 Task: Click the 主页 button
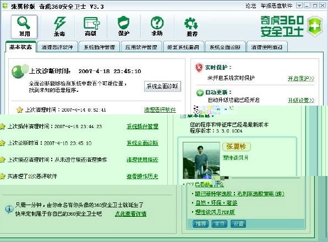tap(220, 224)
